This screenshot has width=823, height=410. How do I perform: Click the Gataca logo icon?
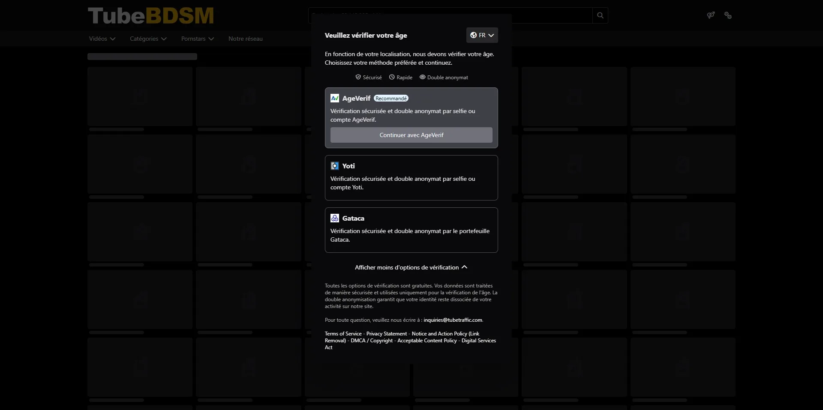click(x=335, y=218)
